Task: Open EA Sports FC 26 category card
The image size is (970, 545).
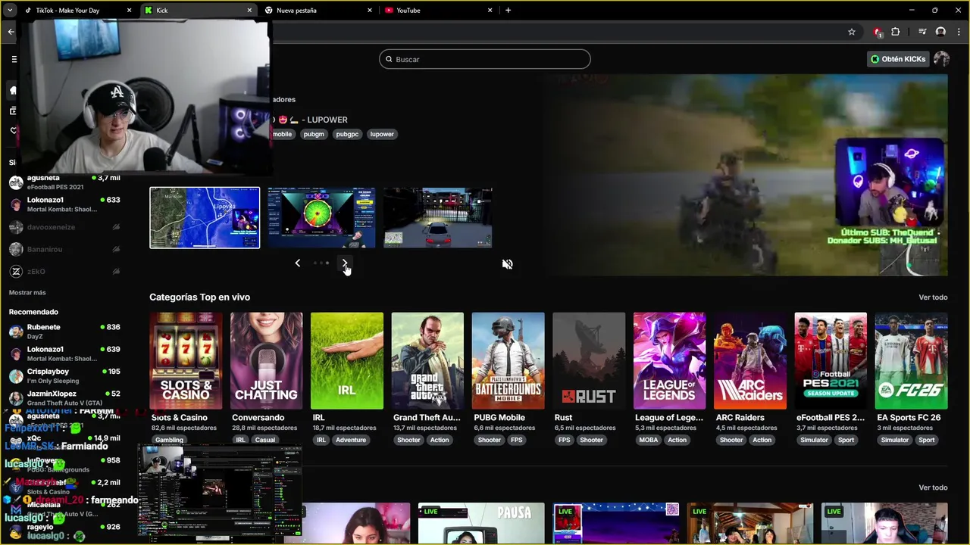Action: point(911,361)
